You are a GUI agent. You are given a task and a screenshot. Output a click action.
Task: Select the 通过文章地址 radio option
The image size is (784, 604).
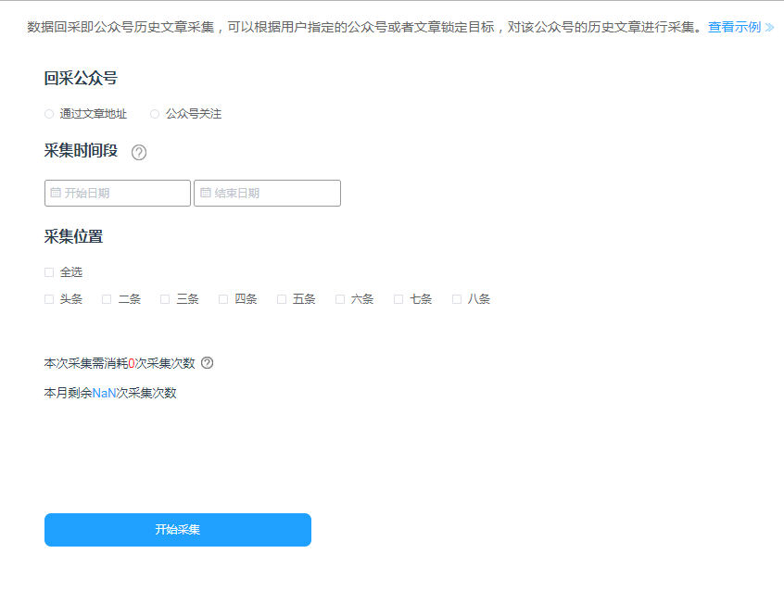tap(49, 114)
